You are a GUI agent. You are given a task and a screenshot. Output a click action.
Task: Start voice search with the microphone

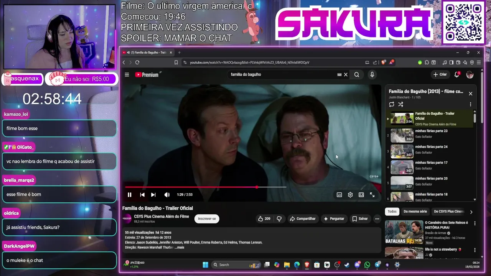point(372,75)
